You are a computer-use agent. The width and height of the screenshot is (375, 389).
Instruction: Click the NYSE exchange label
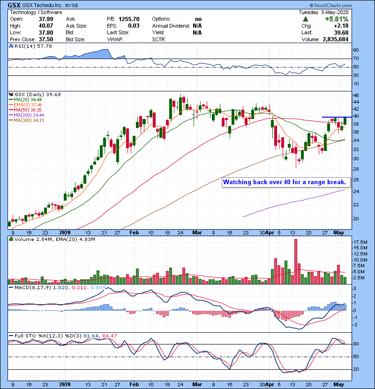point(72,6)
